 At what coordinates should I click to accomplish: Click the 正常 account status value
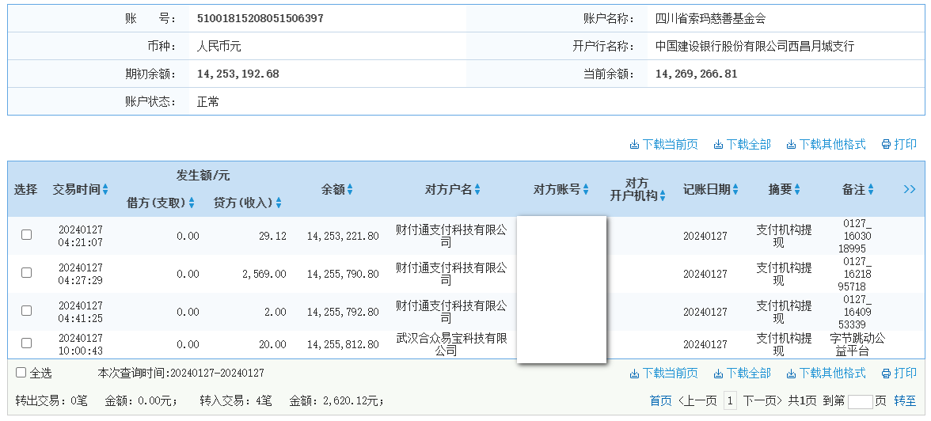[x=207, y=102]
